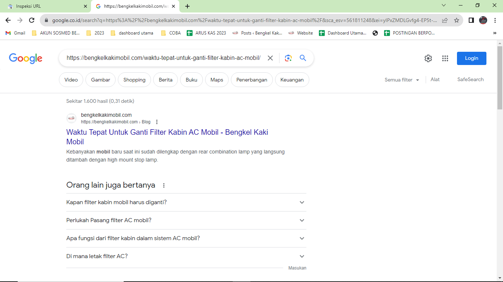Screen dimensions: 503x282
Task: Open the Chrome three-dot menu
Action: [x=495, y=20]
